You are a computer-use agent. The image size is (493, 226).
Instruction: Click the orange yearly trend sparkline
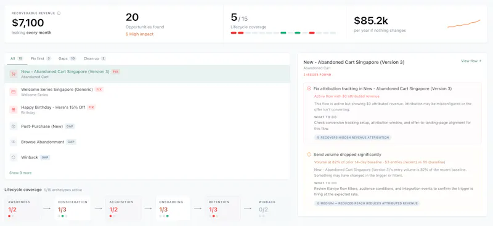click(464, 24)
